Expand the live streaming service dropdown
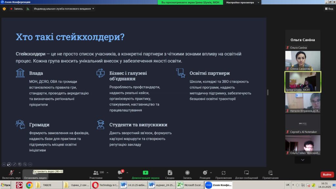This screenshot has width=336, height=189. coord(64,9)
